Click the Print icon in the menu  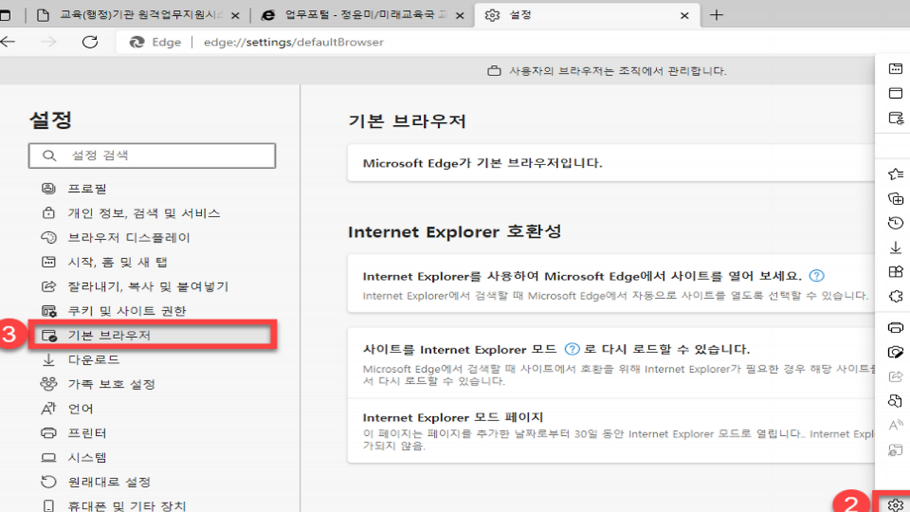(x=896, y=328)
